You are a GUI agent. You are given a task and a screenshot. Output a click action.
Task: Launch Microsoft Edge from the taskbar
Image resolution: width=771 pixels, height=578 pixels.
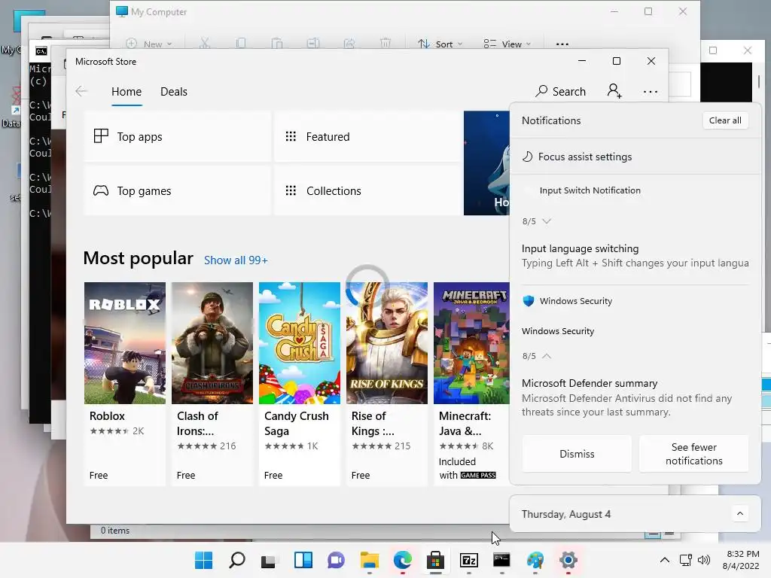tap(403, 560)
